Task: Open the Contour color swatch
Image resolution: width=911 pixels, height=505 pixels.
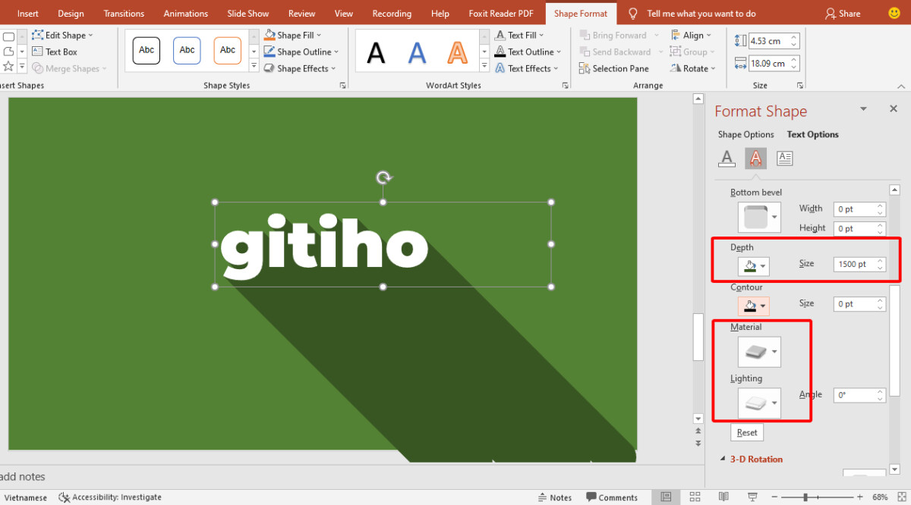Action: coord(753,306)
